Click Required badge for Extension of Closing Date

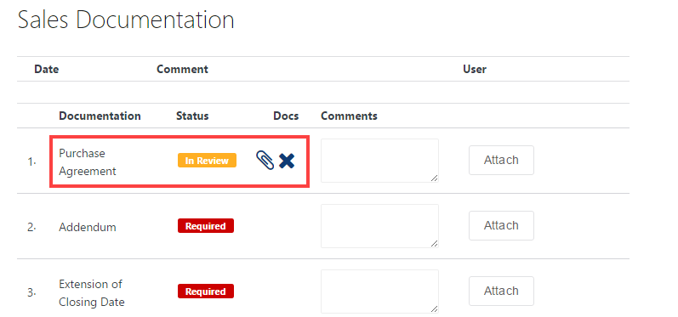click(206, 292)
